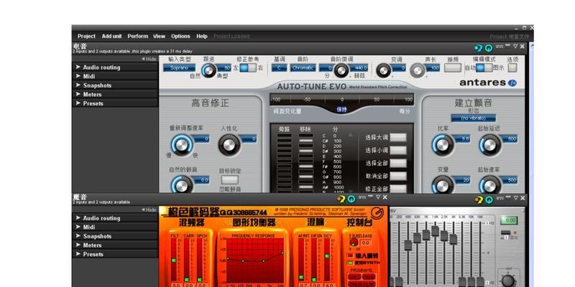The image size is (575, 287).
Task: Click the 人性化 knob
Action: pyautogui.click(x=229, y=146)
